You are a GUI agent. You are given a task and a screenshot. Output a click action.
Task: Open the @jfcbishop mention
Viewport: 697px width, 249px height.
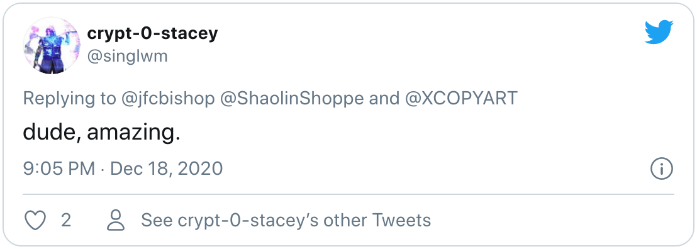[x=168, y=98]
